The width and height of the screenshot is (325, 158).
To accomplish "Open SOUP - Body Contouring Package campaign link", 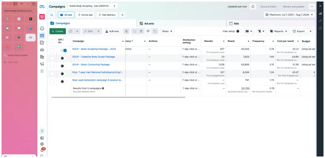I will [x=91, y=64].
